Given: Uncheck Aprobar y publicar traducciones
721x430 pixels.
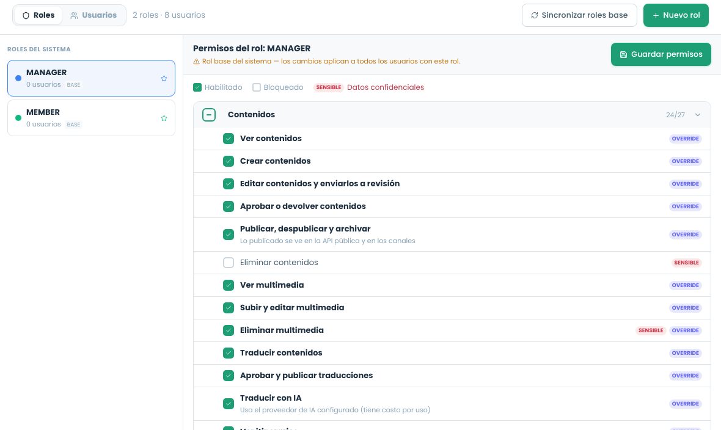Looking at the screenshot, I should [x=229, y=375].
